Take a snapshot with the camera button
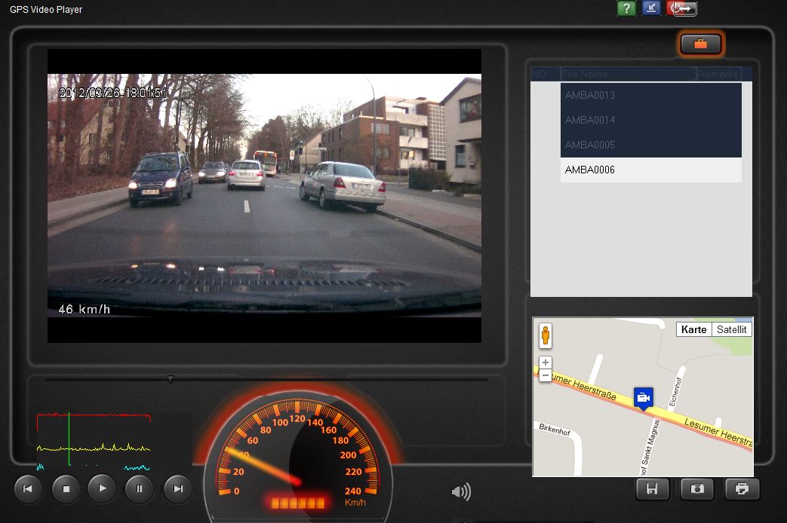 click(697, 489)
